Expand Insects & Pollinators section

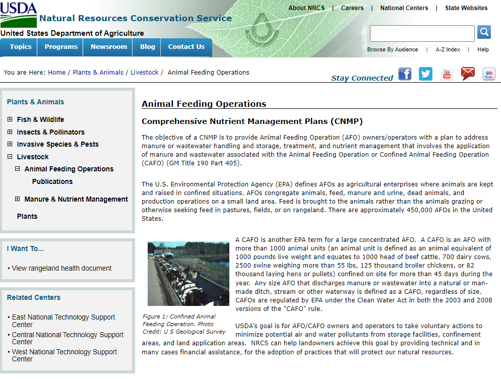(x=10, y=132)
